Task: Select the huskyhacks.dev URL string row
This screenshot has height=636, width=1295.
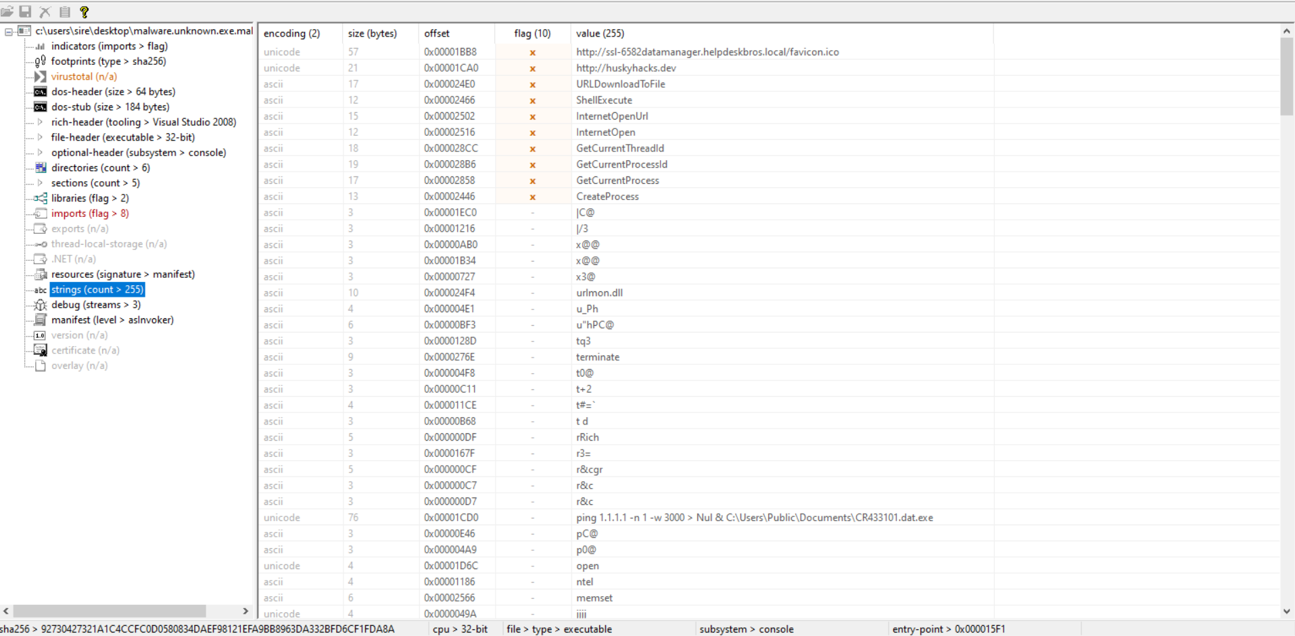Action: [626, 68]
